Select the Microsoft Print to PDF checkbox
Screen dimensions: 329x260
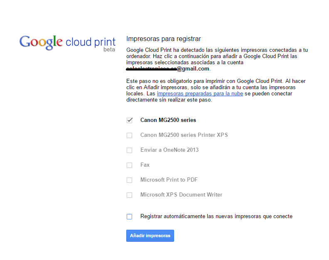(130, 180)
